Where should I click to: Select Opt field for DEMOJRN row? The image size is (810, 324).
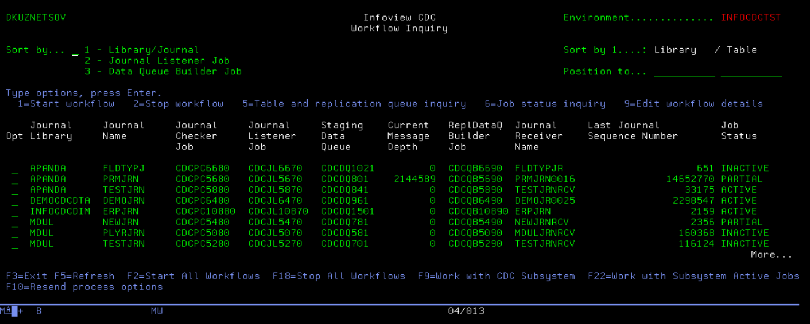(x=15, y=201)
